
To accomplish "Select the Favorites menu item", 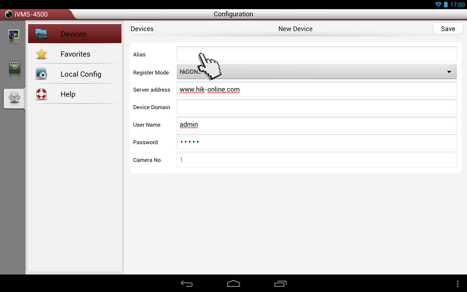I will (x=75, y=54).
